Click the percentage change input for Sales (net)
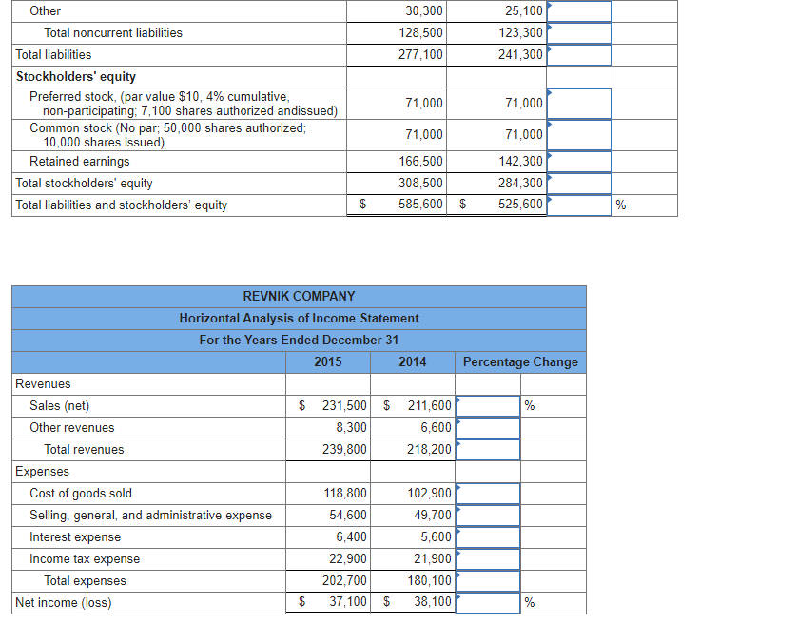Screen dimensions: 797x624 click(x=487, y=405)
